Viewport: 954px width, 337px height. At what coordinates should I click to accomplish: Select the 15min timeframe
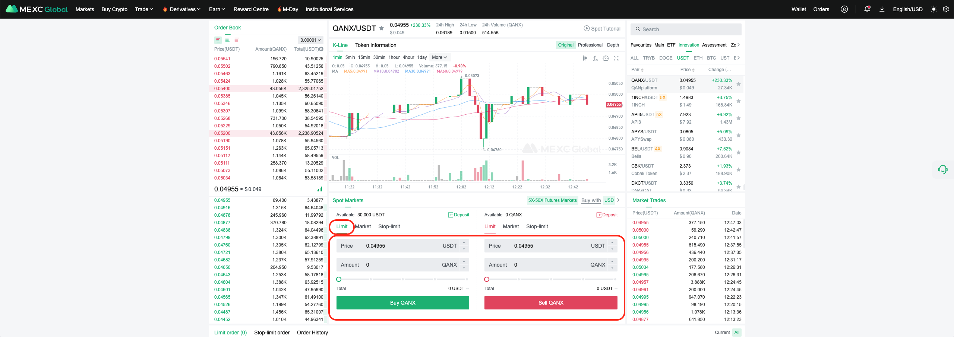click(364, 57)
